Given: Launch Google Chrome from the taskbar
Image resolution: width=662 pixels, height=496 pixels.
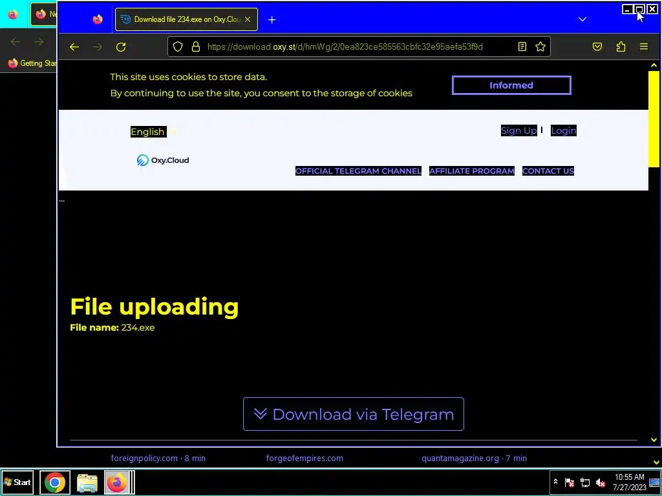Looking at the screenshot, I should coord(55,482).
